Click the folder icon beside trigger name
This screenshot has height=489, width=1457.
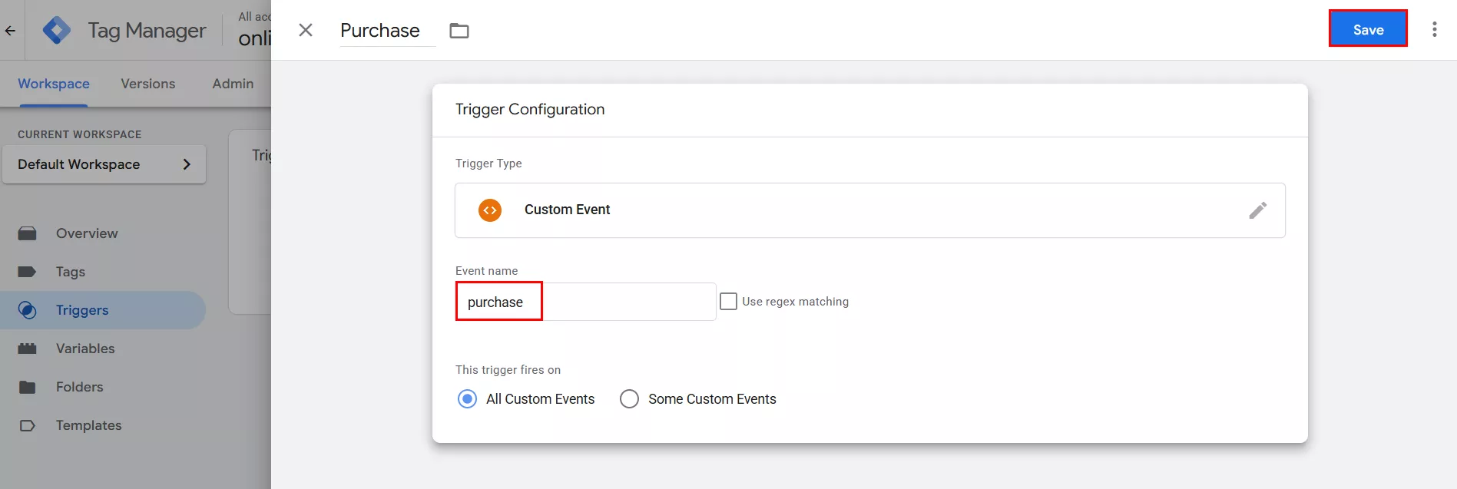pyautogui.click(x=459, y=31)
